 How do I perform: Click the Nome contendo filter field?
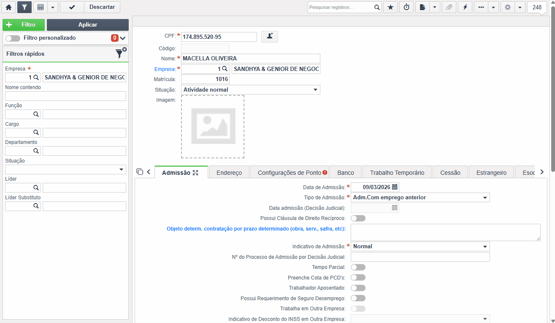[x=65, y=96]
